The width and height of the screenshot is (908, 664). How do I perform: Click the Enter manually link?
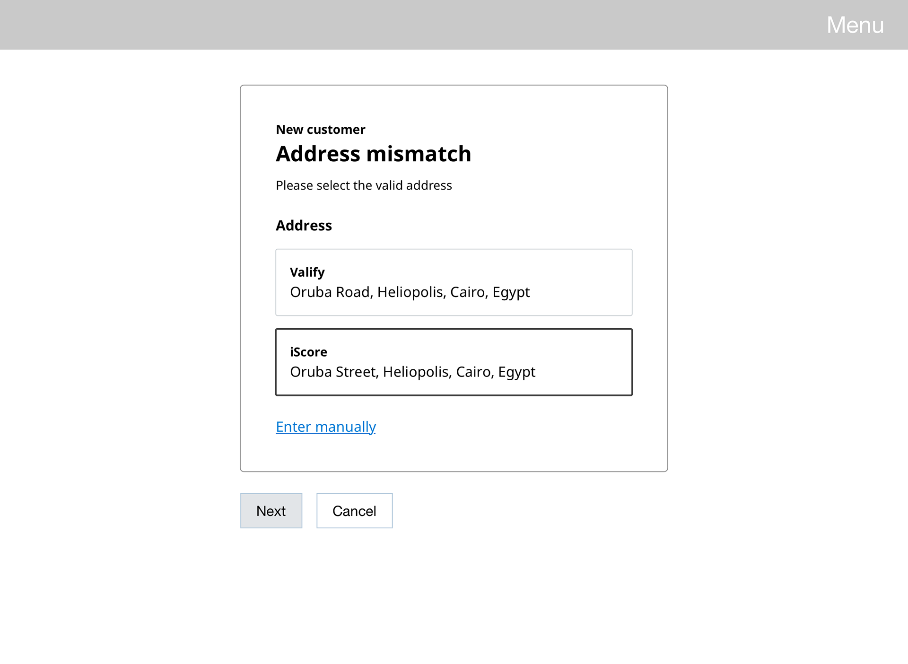pyautogui.click(x=326, y=427)
